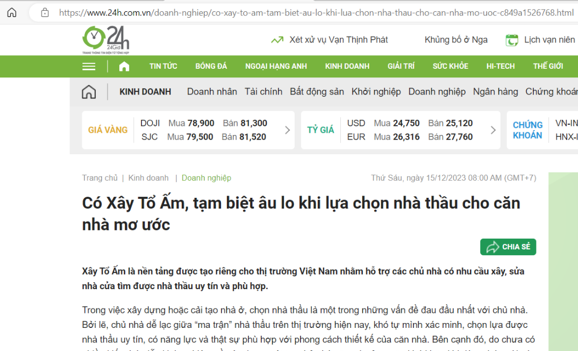Click the article headline Có Xây Tổ Ấm
This screenshot has width=578, height=351.
tap(301, 214)
